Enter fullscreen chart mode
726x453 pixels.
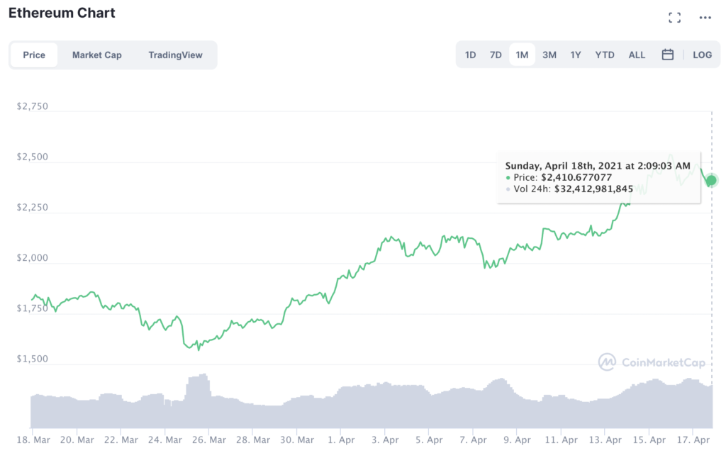(675, 18)
